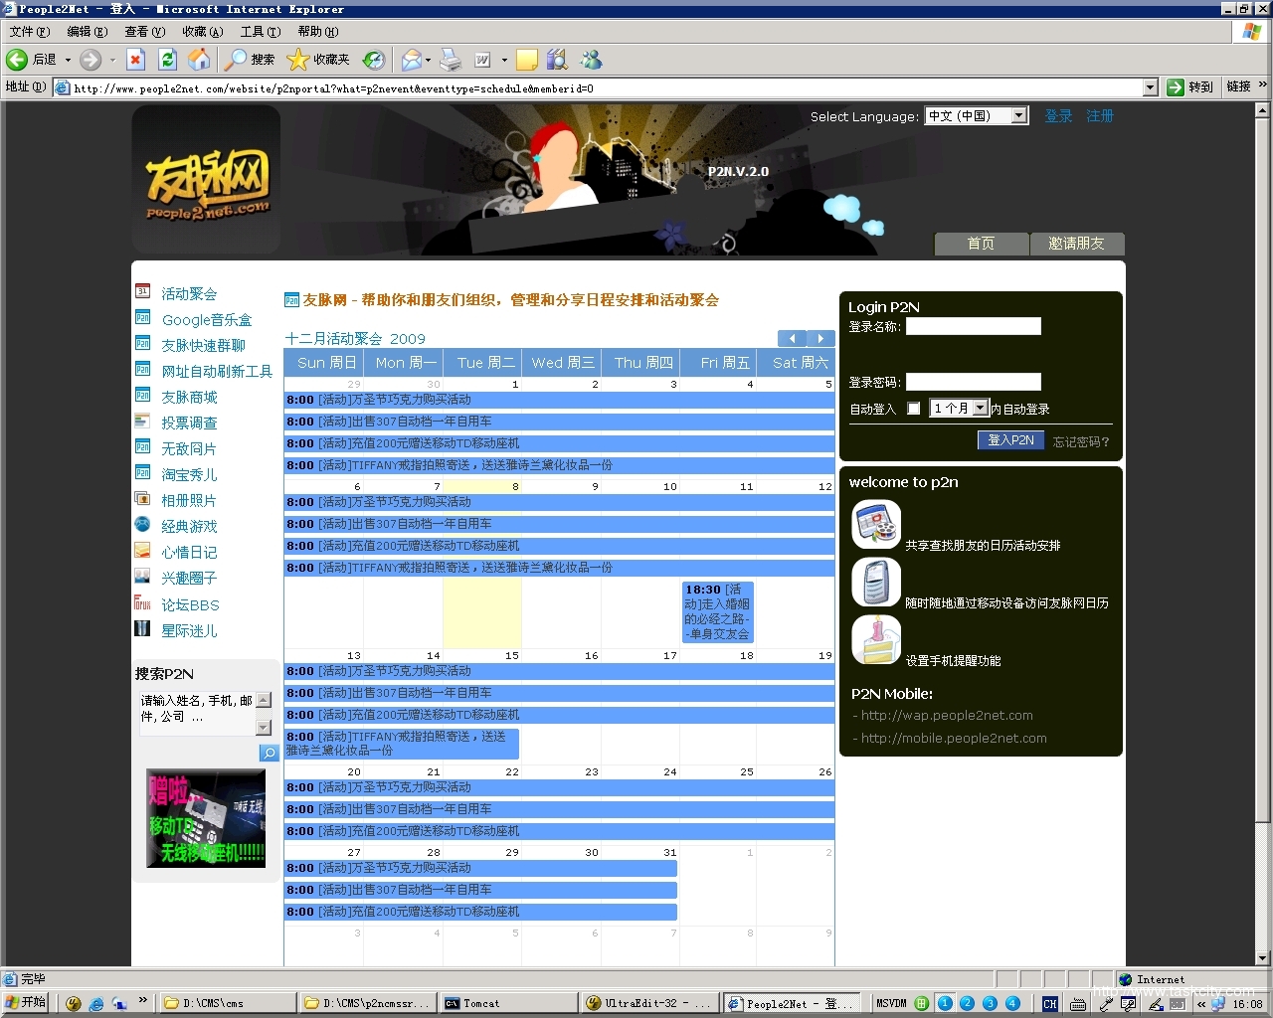The image size is (1273, 1018).
Task: Click the 相册照片 photo album icon
Action: pos(142,499)
